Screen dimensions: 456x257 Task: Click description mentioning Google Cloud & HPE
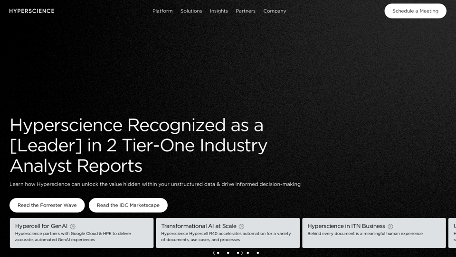73,237
